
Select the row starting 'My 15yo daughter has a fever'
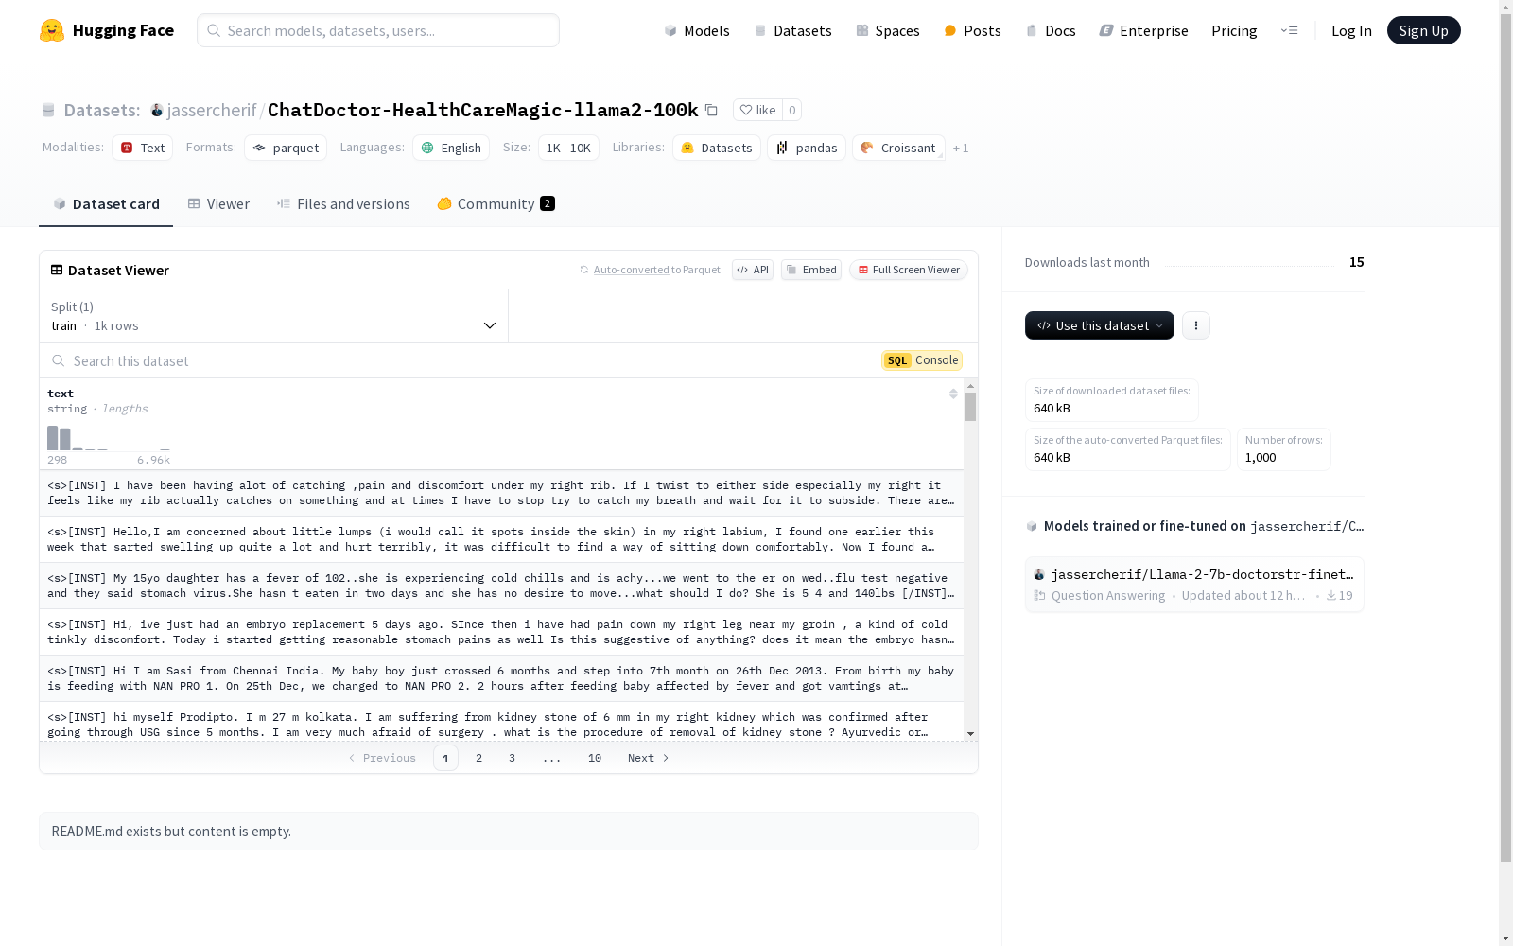tap(501, 586)
